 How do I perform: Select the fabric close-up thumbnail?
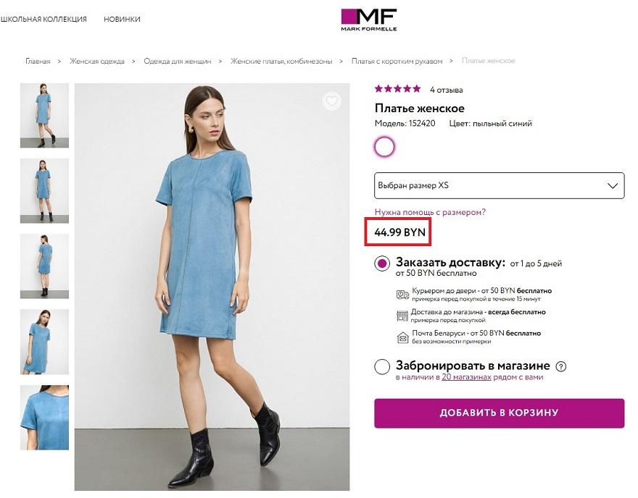pyautogui.click(x=44, y=418)
